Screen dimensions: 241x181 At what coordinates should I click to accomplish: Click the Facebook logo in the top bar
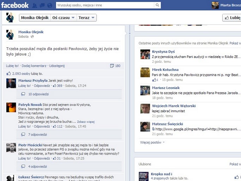click(x=15, y=5)
